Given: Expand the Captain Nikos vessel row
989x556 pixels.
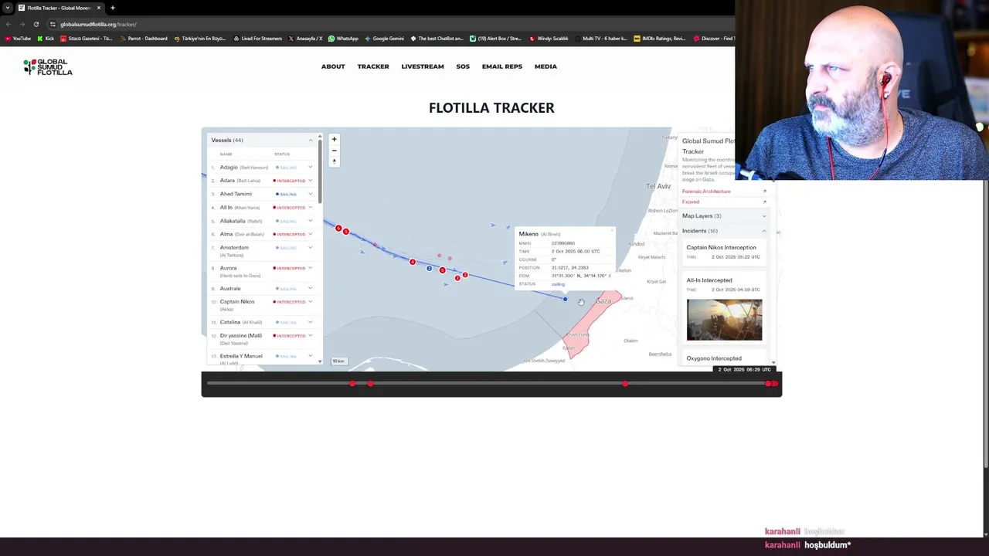Looking at the screenshot, I should tap(311, 302).
